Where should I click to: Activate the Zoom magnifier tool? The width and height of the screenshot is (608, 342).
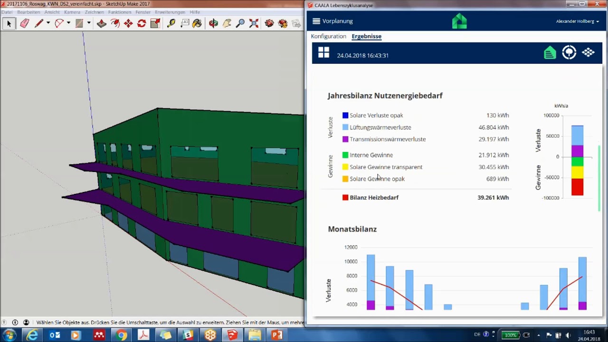coord(240,23)
